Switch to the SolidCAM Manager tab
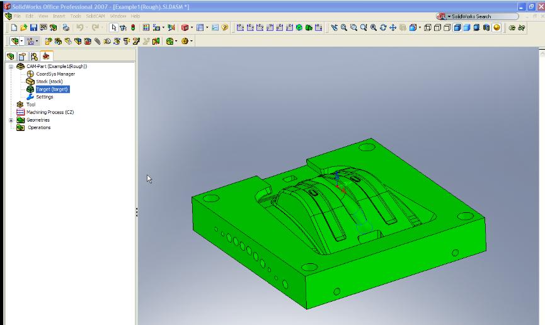This screenshot has width=545, height=325. coord(46,56)
